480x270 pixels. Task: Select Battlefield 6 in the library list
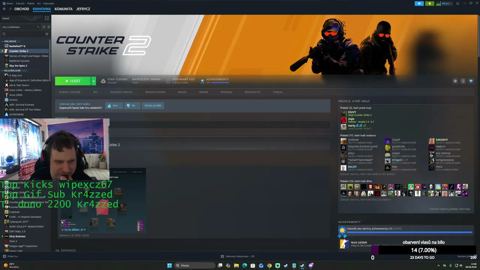coord(17,46)
